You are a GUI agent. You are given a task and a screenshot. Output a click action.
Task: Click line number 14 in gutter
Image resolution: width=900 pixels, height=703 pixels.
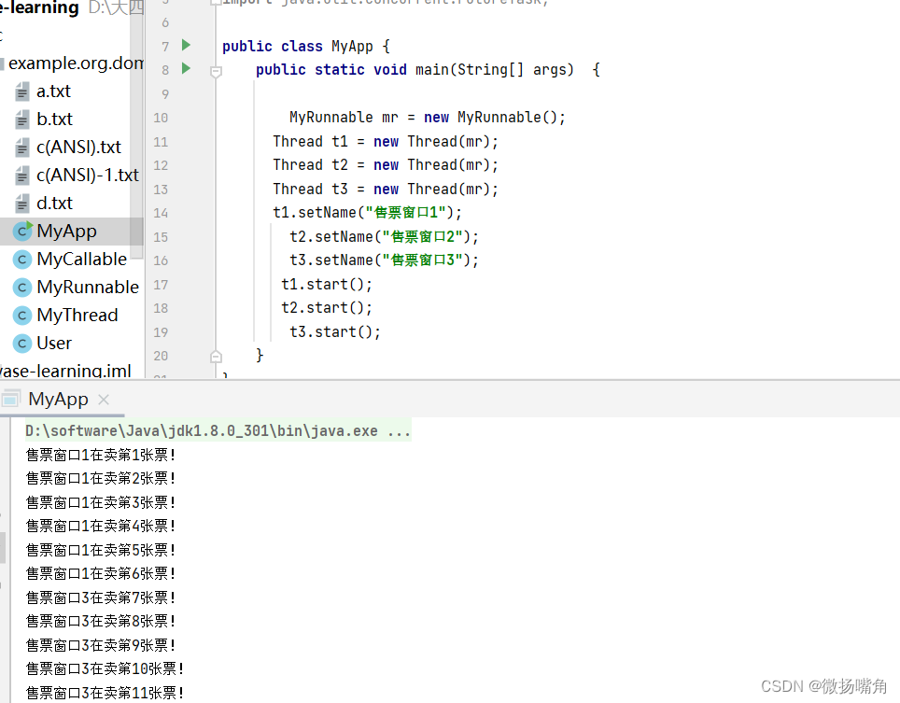coord(161,214)
